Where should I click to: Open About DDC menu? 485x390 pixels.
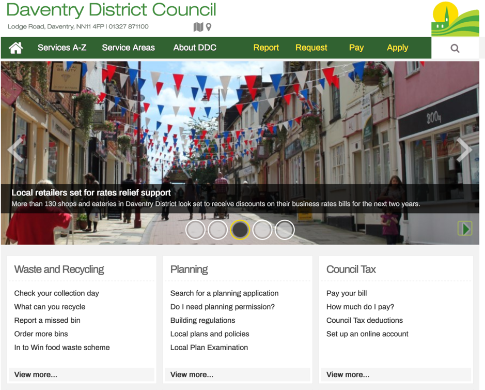[x=195, y=48]
